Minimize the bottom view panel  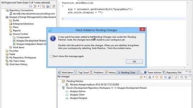pyautogui.click(x=187, y=71)
